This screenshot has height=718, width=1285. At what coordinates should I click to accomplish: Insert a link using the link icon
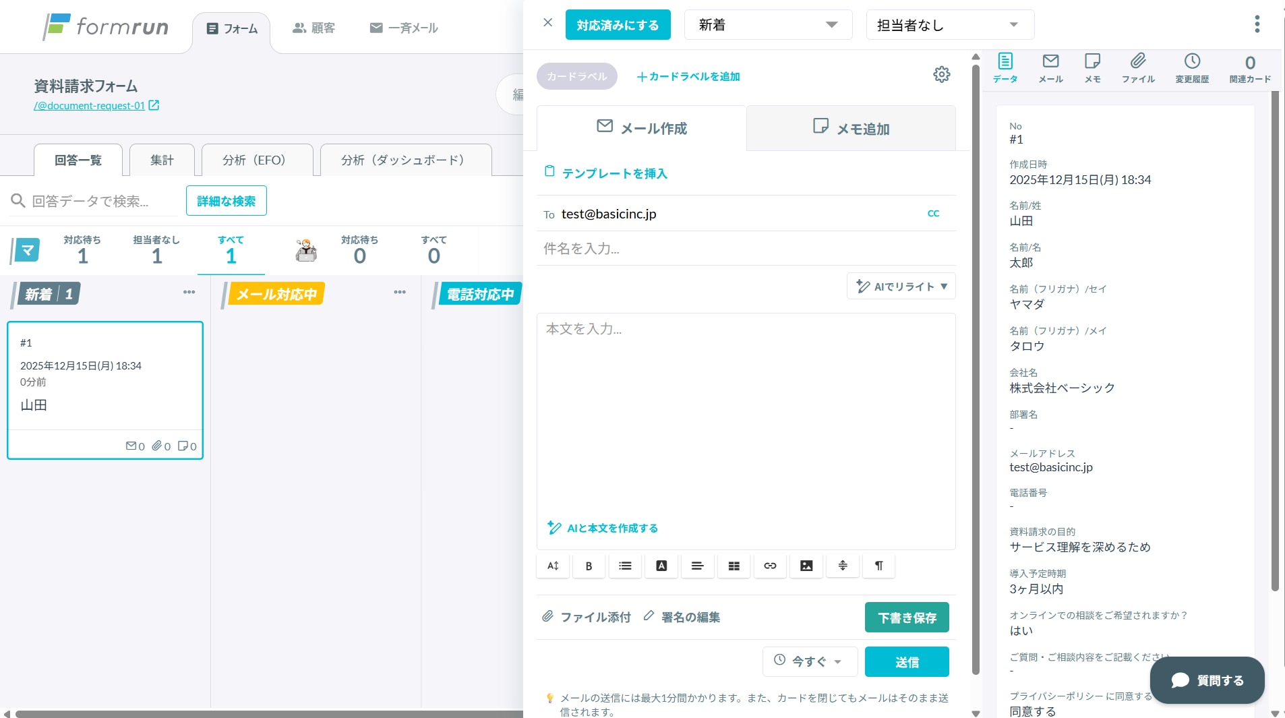tap(769, 566)
